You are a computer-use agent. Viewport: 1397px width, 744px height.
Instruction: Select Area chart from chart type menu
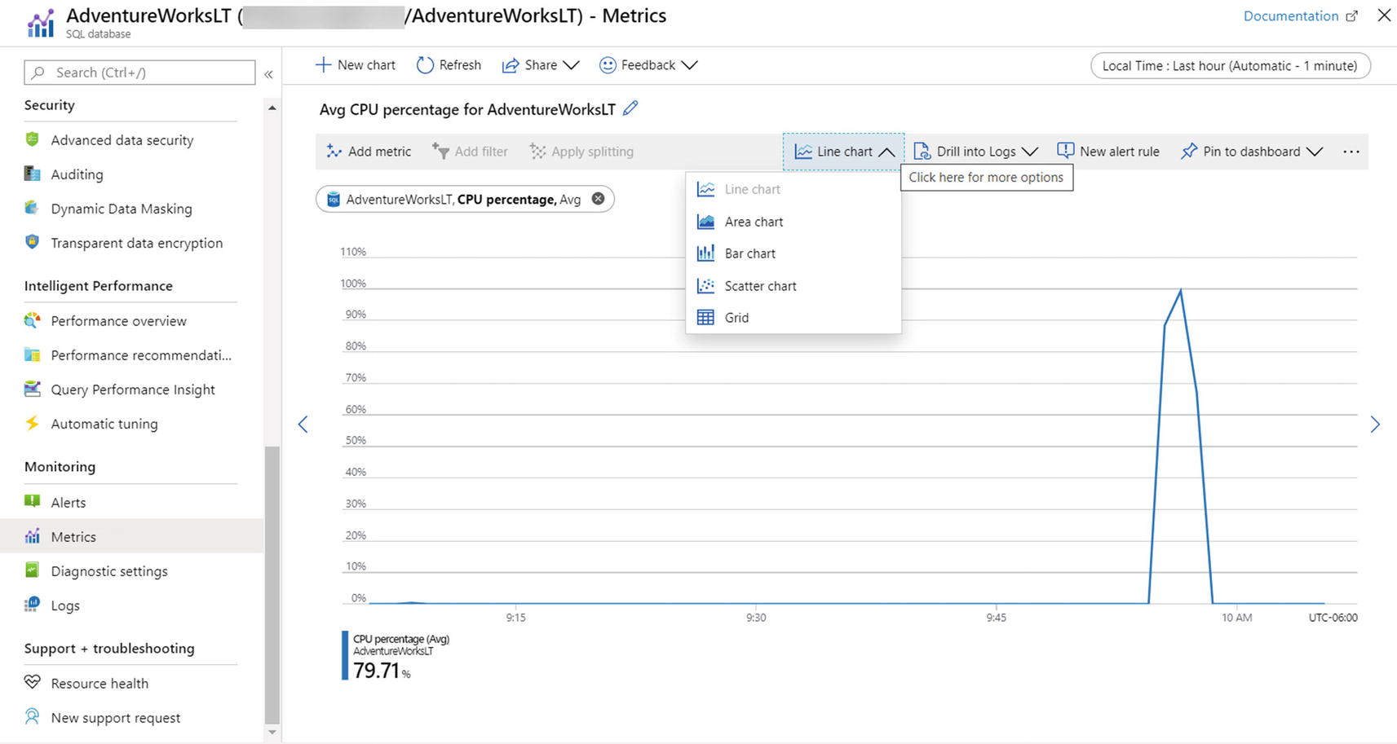[x=794, y=222]
